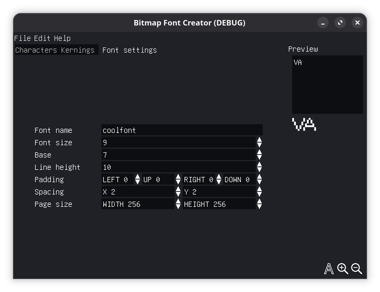Open the Edit menu

point(42,38)
